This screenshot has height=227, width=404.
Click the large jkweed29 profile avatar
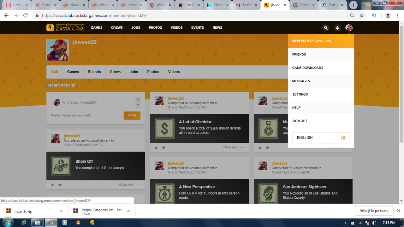[x=57, y=50]
